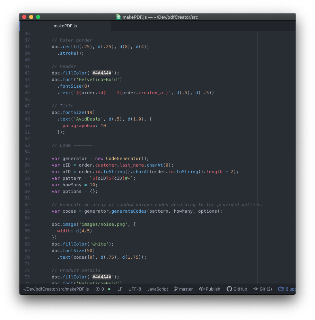Place cursor on '// Title' comment
This screenshot has height=320, width=315.
[62, 106]
